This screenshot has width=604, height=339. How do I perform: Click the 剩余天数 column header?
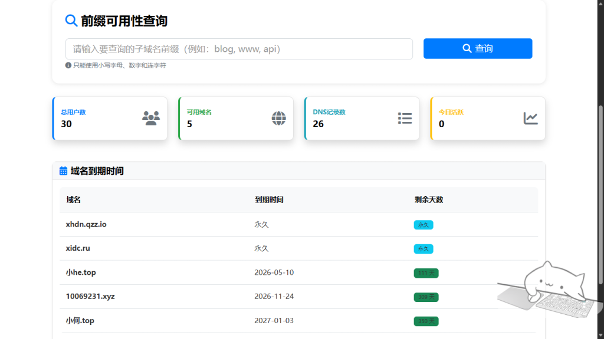[x=429, y=200]
